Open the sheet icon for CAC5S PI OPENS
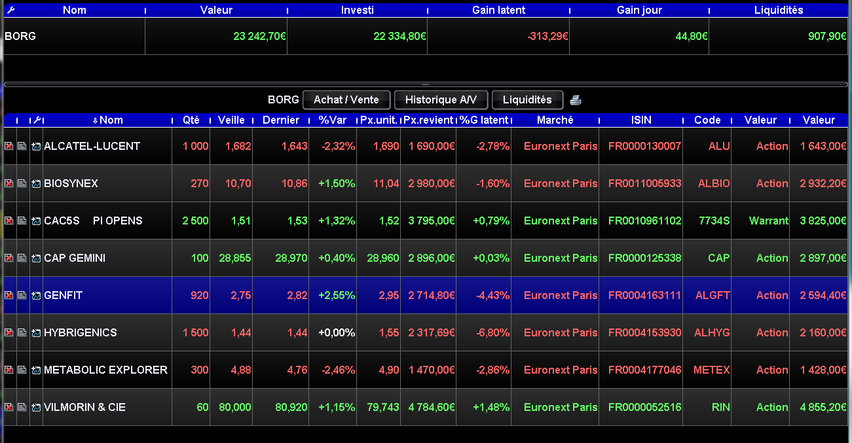 coord(22,221)
